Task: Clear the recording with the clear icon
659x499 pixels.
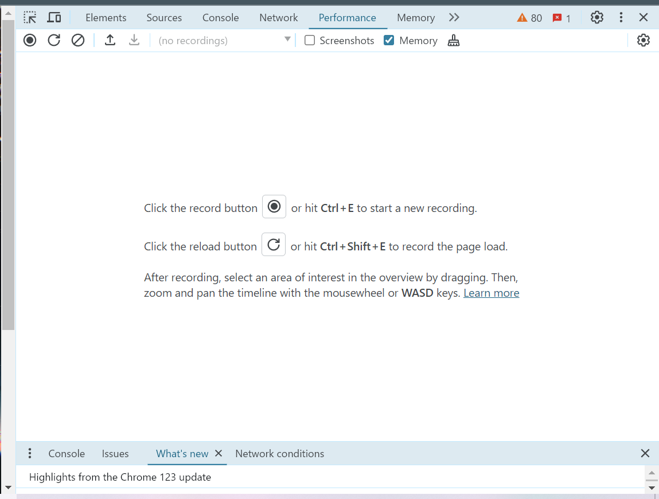Action: (78, 41)
